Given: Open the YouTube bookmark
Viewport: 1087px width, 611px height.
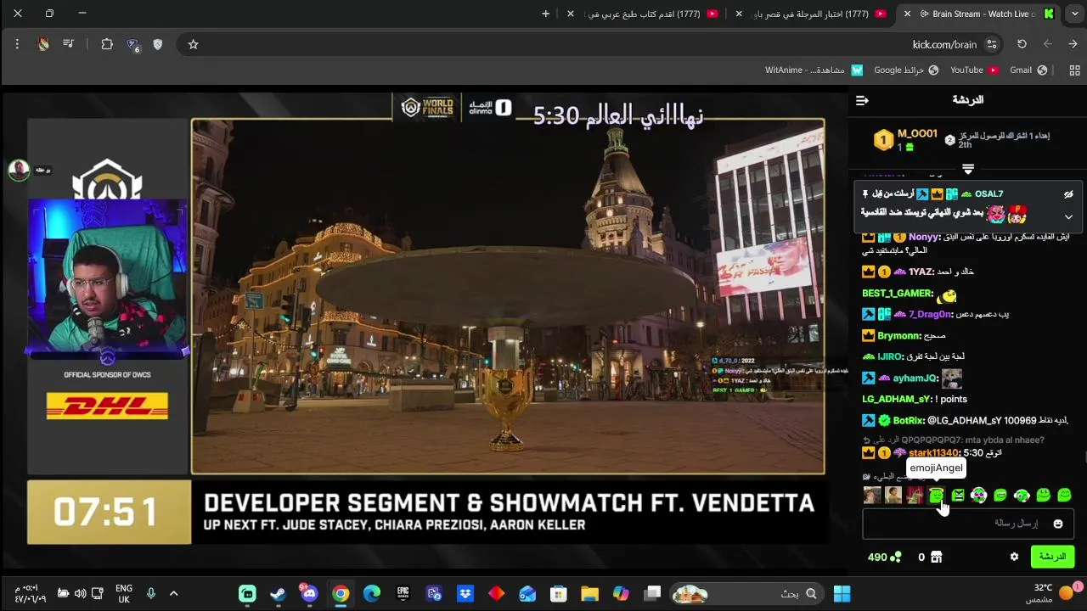Looking at the screenshot, I should point(974,70).
